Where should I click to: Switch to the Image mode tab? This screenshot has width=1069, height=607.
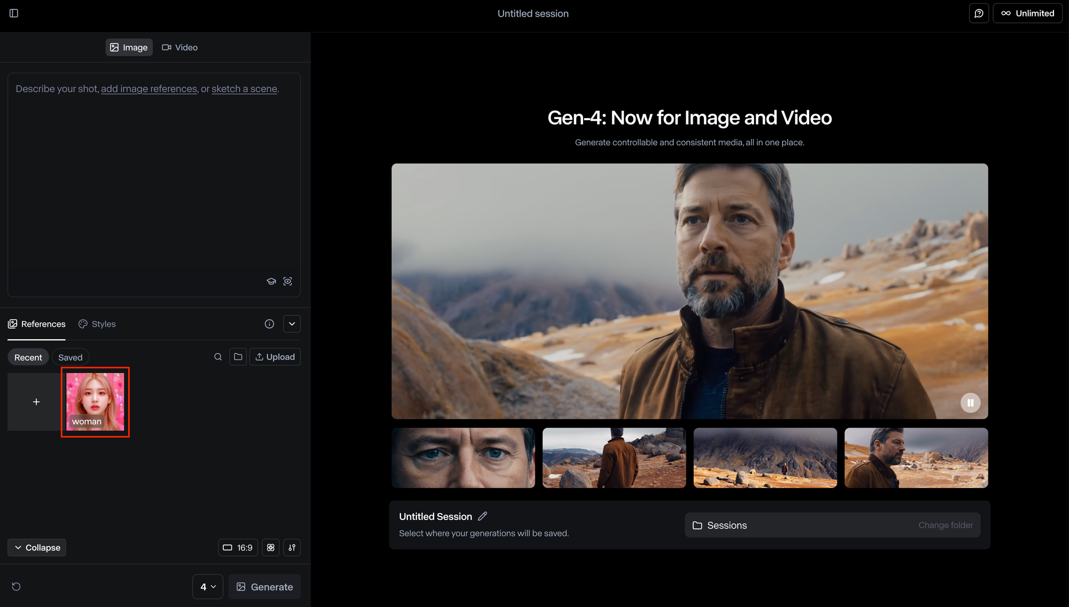point(129,48)
